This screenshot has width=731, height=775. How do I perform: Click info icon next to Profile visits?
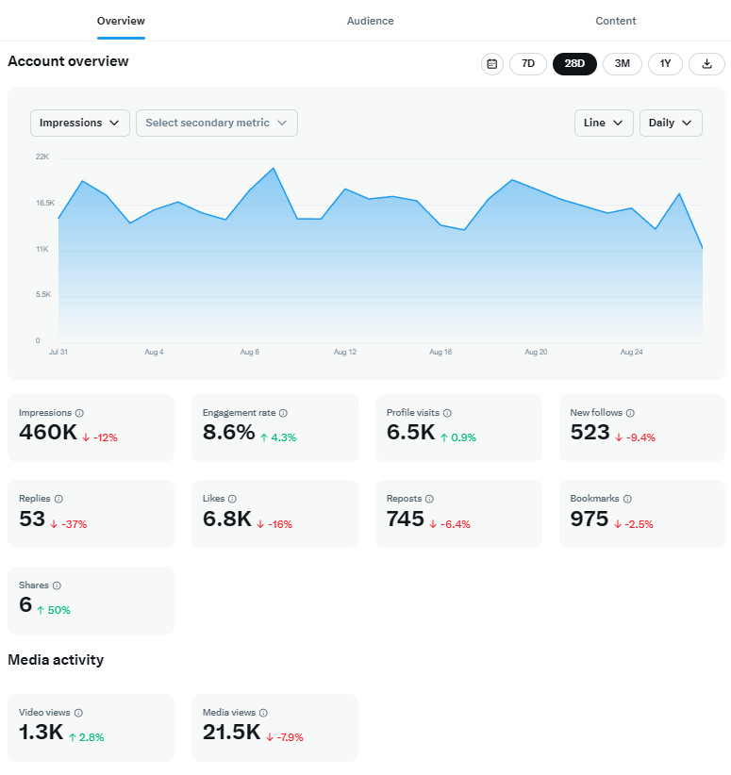pyautogui.click(x=447, y=413)
